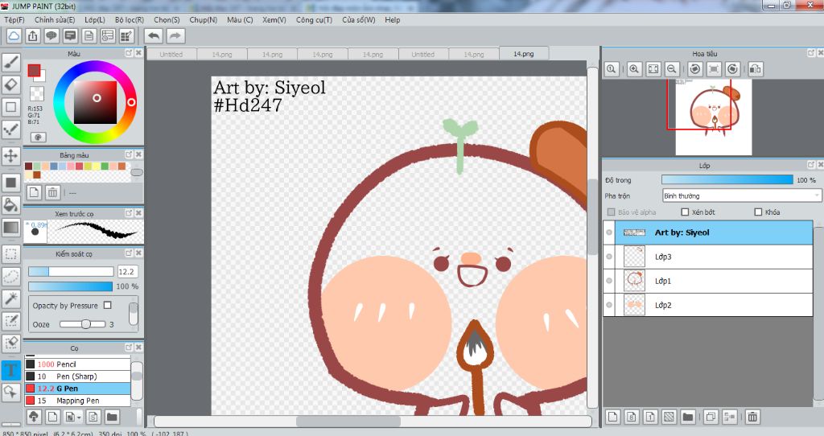Switch to the active 14.png tab
This screenshot has height=436, width=824.
tap(523, 54)
